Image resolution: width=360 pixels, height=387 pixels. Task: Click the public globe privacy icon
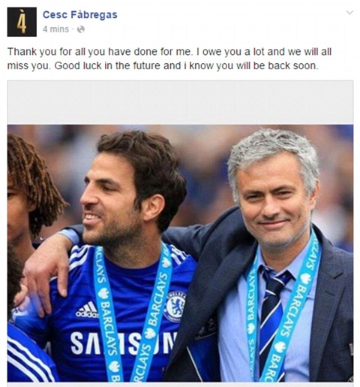pyautogui.click(x=81, y=29)
